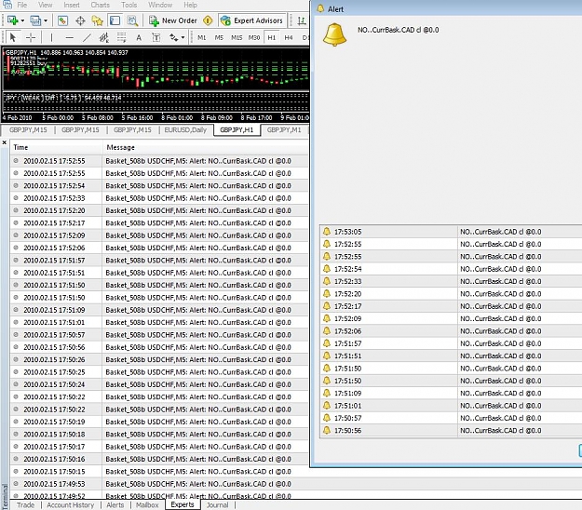Select the 17:51:09 row in Alert window
Image resolution: width=582 pixels, height=510 pixels.
coord(451,393)
